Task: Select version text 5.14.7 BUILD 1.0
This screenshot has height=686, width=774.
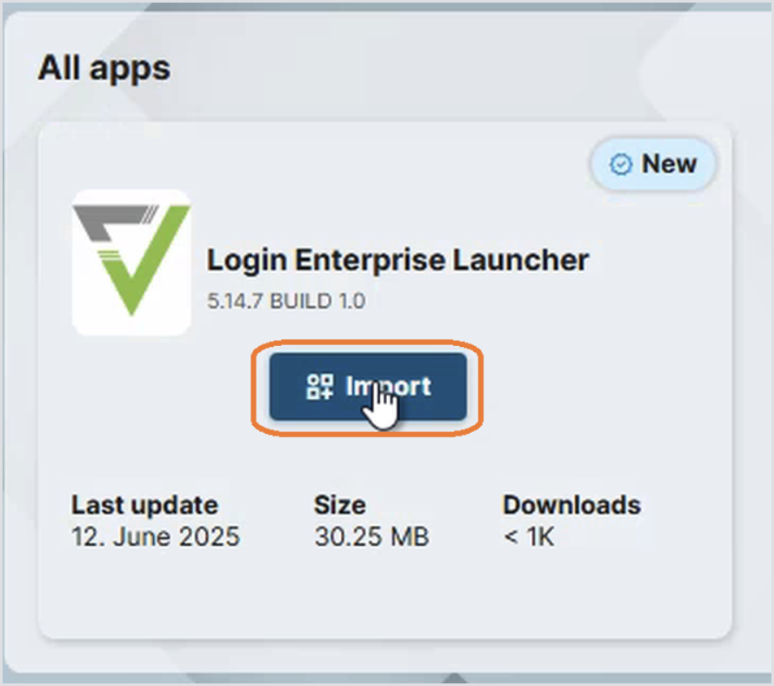Action: (x=286, y=301)
